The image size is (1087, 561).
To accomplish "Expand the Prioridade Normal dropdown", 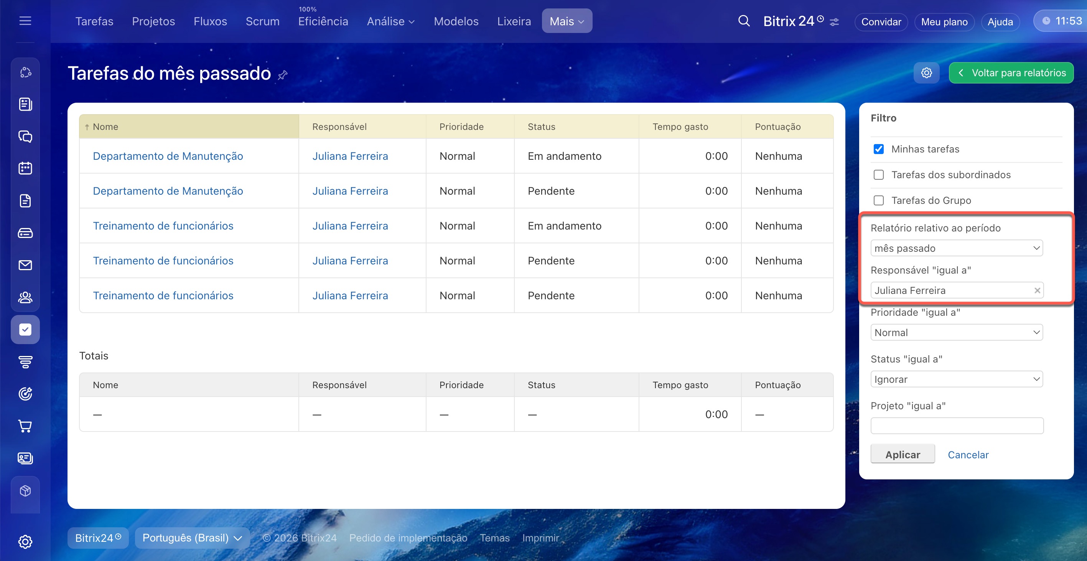I will [x=956, y=333].
